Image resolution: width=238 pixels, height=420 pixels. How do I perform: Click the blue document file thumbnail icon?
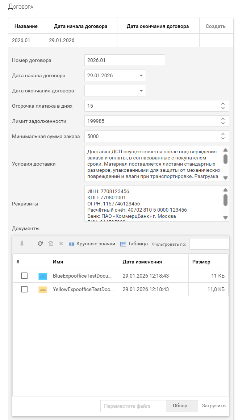pyautogui.click(x=43, y=276)
